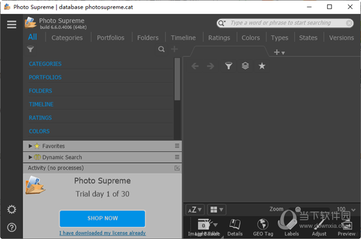Go forward with the right arrow
The width and height of the screenshot is (361, 239).
[211, 66]
